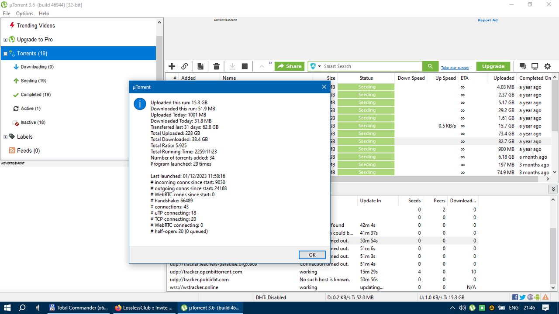Sort by Status column header
Screen dimensions: 559x314
pyautogui.click(x=366, y=78)
